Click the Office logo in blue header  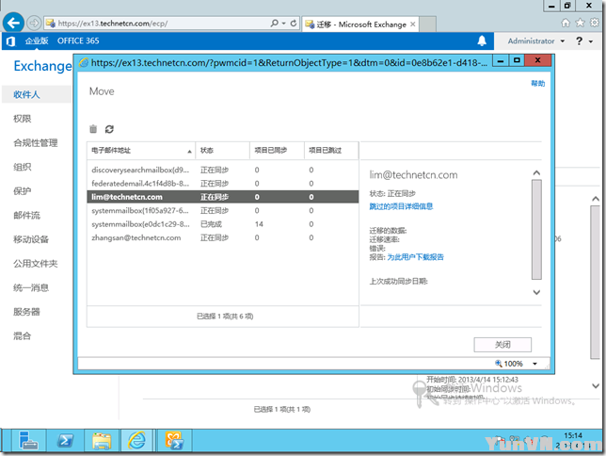pos(11,41)
